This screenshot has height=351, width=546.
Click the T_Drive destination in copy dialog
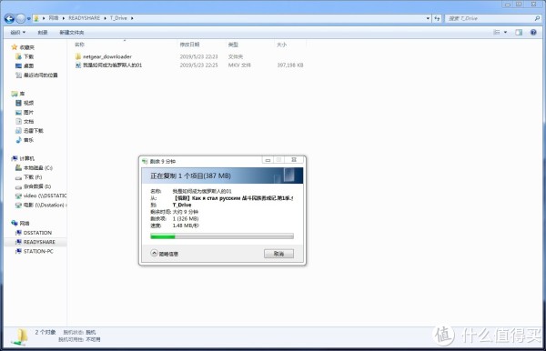tap(182, 205)
